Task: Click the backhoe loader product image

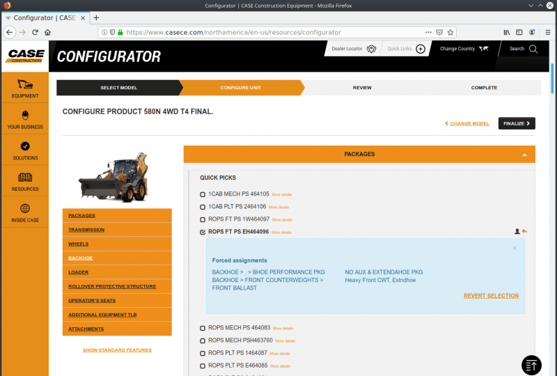Action: point(113,178)
